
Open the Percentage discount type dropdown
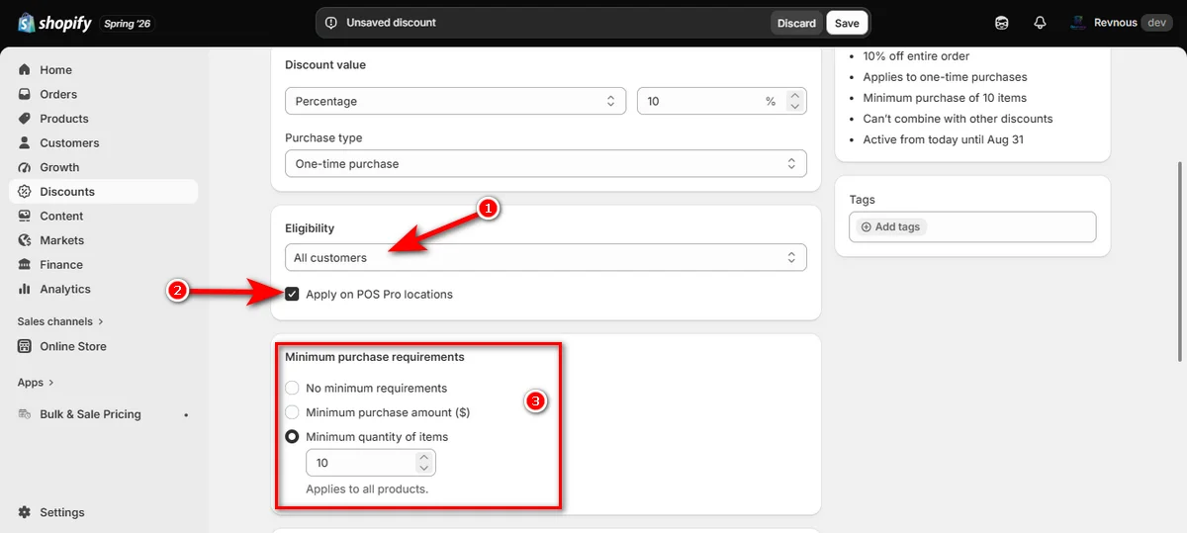click(x=455, y=101)
